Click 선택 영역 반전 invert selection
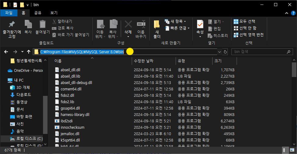Viewport: 297px width, 154px height. pos(249,35)
